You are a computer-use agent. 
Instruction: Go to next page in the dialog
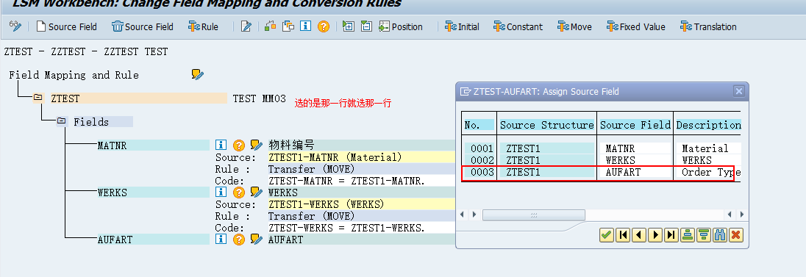655,235
